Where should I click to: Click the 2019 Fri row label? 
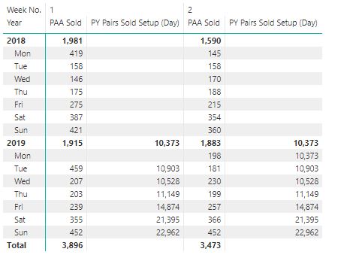(x=19, y=207)
